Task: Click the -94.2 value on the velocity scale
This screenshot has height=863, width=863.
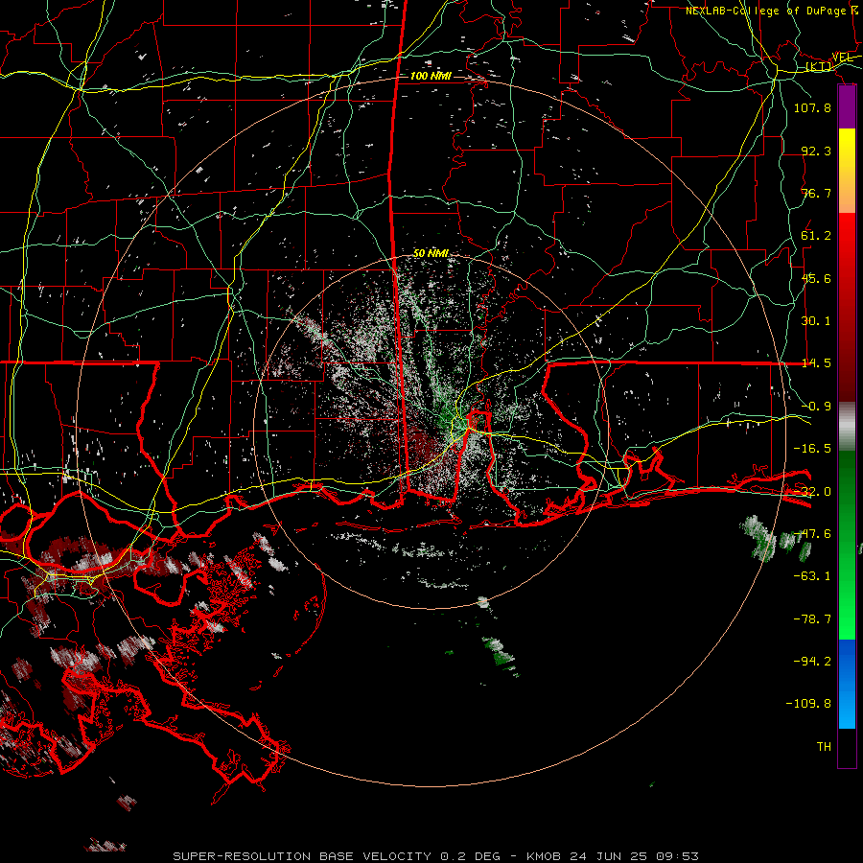Action: 812,662
